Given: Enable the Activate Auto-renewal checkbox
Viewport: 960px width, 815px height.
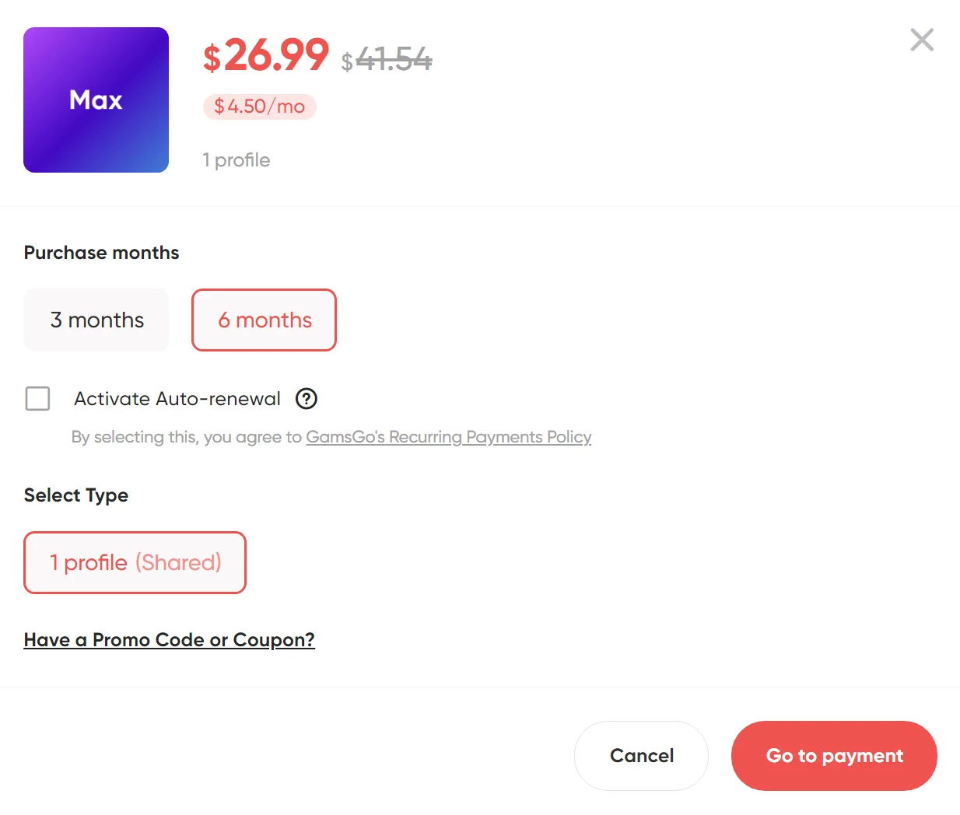Looking at the screenshot, I should pyautogui.click(x=37, y=398).
